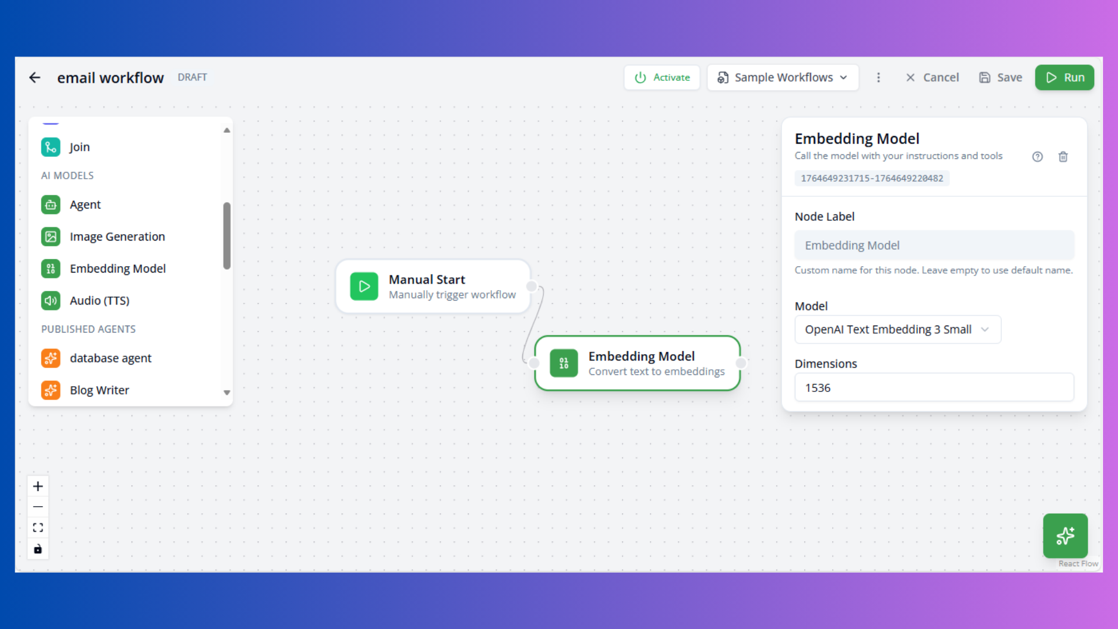
Task: Activate the workflow
Action: [661, 77]
